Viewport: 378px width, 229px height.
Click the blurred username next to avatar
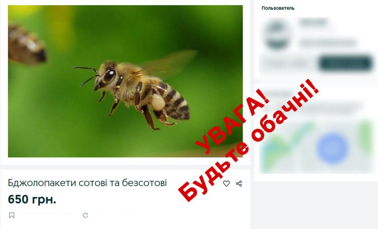pos(313,22)
